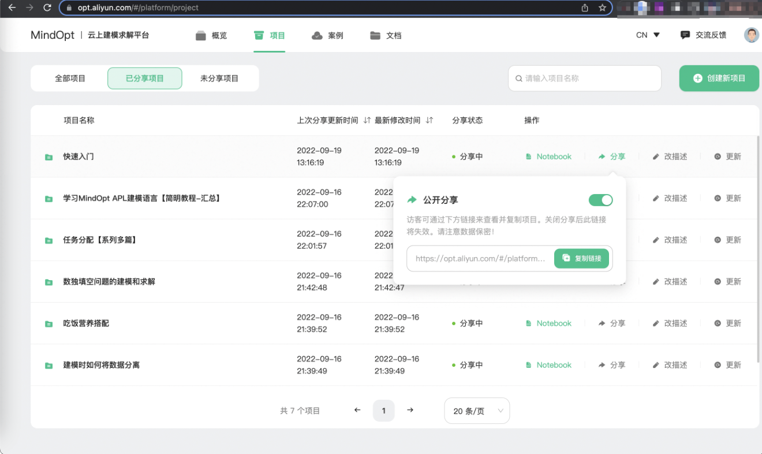Click 改描述 for 数独填空问题 row
Viewport: 762px width, 454px height.
670,281
